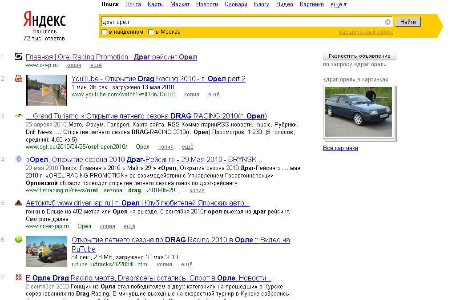
Task: Open 'копия' of sgt.su result
Action: (166, 147)
